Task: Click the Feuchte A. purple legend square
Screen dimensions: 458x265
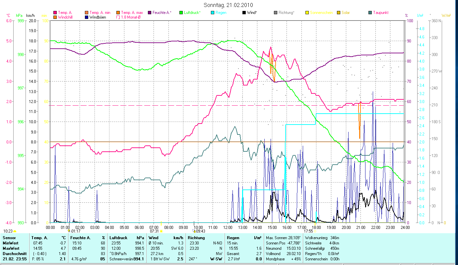Action: (x=150, y=13)
